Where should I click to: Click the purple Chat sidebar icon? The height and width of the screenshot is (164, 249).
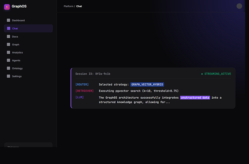coord(9,28)
